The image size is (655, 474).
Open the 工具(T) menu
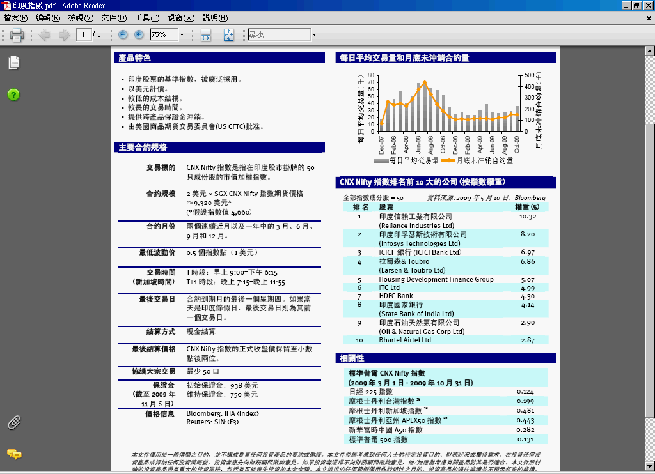[x=146, y=18]
